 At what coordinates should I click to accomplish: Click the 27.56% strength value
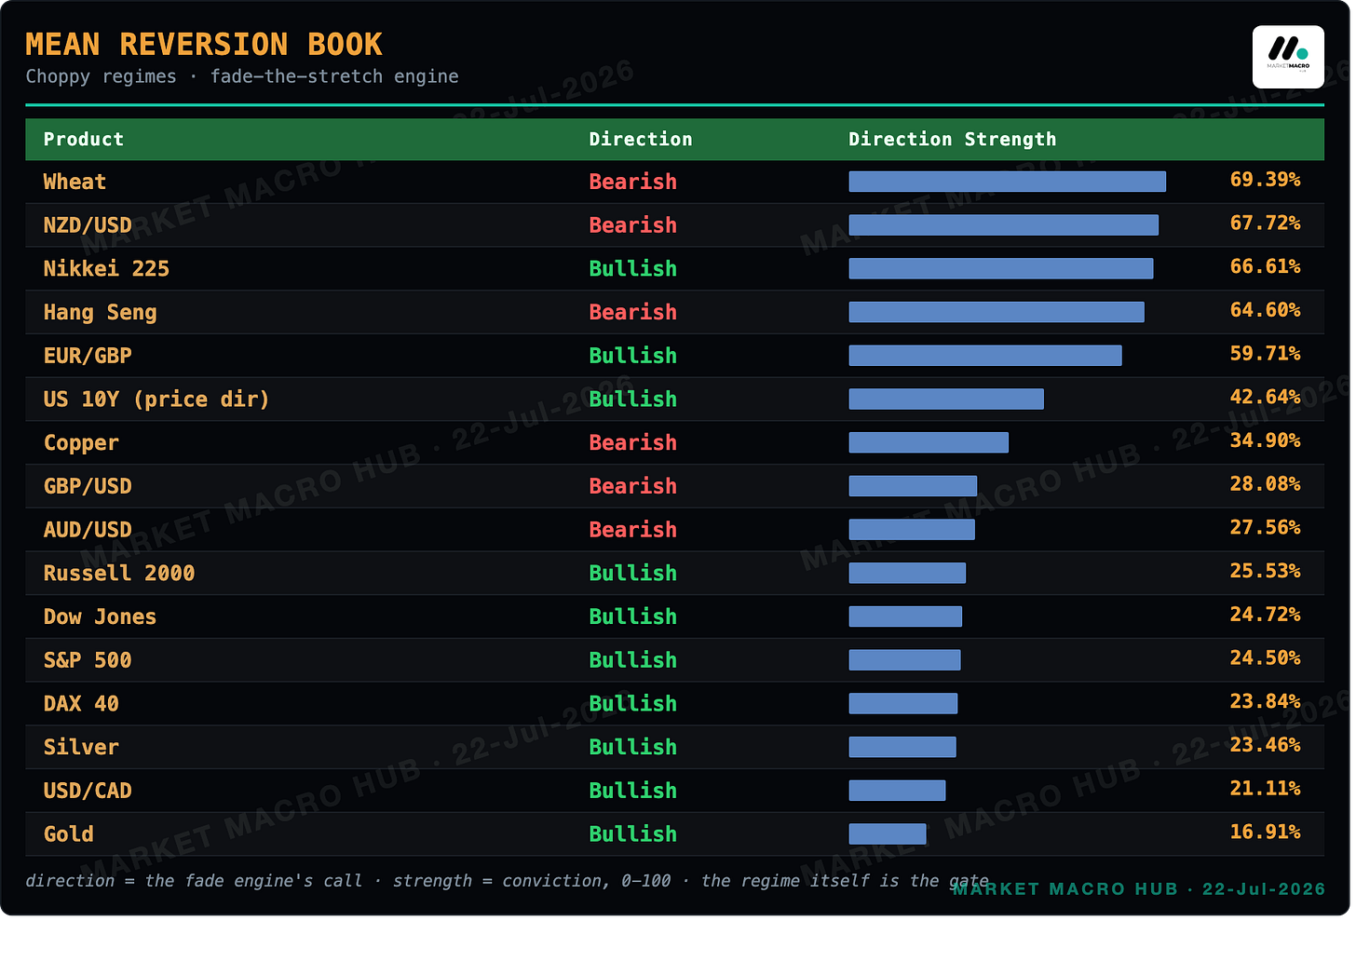coord(1265,527)
